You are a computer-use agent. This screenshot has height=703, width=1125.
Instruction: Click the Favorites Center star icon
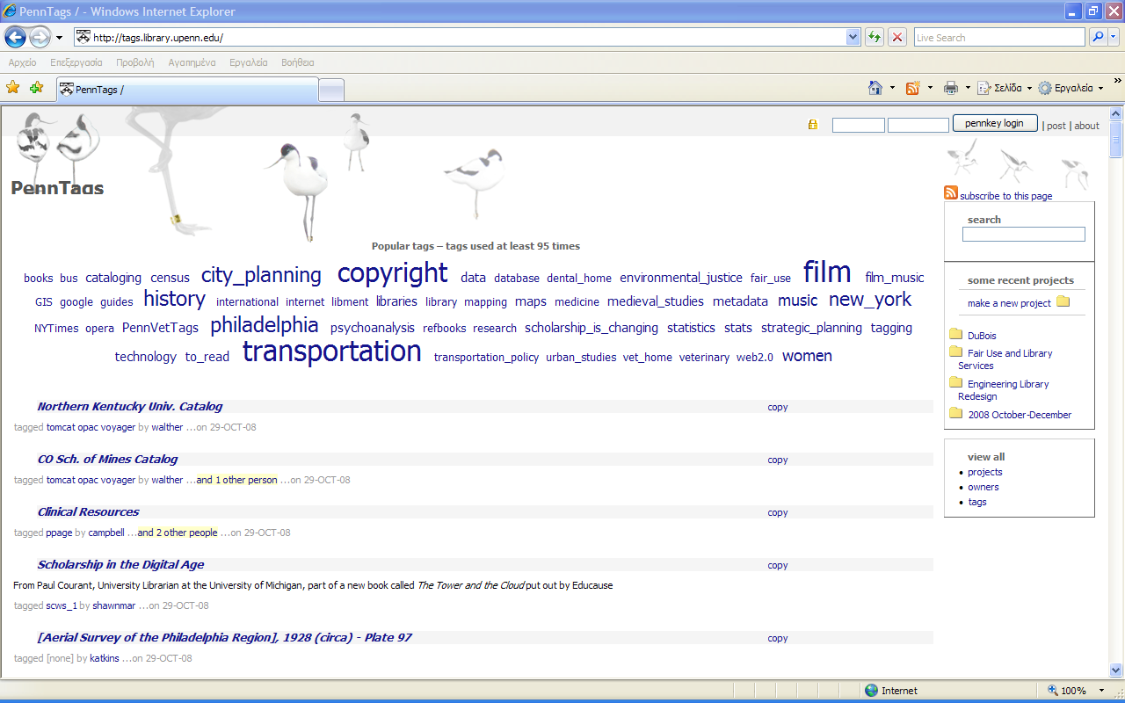point(12,88)
